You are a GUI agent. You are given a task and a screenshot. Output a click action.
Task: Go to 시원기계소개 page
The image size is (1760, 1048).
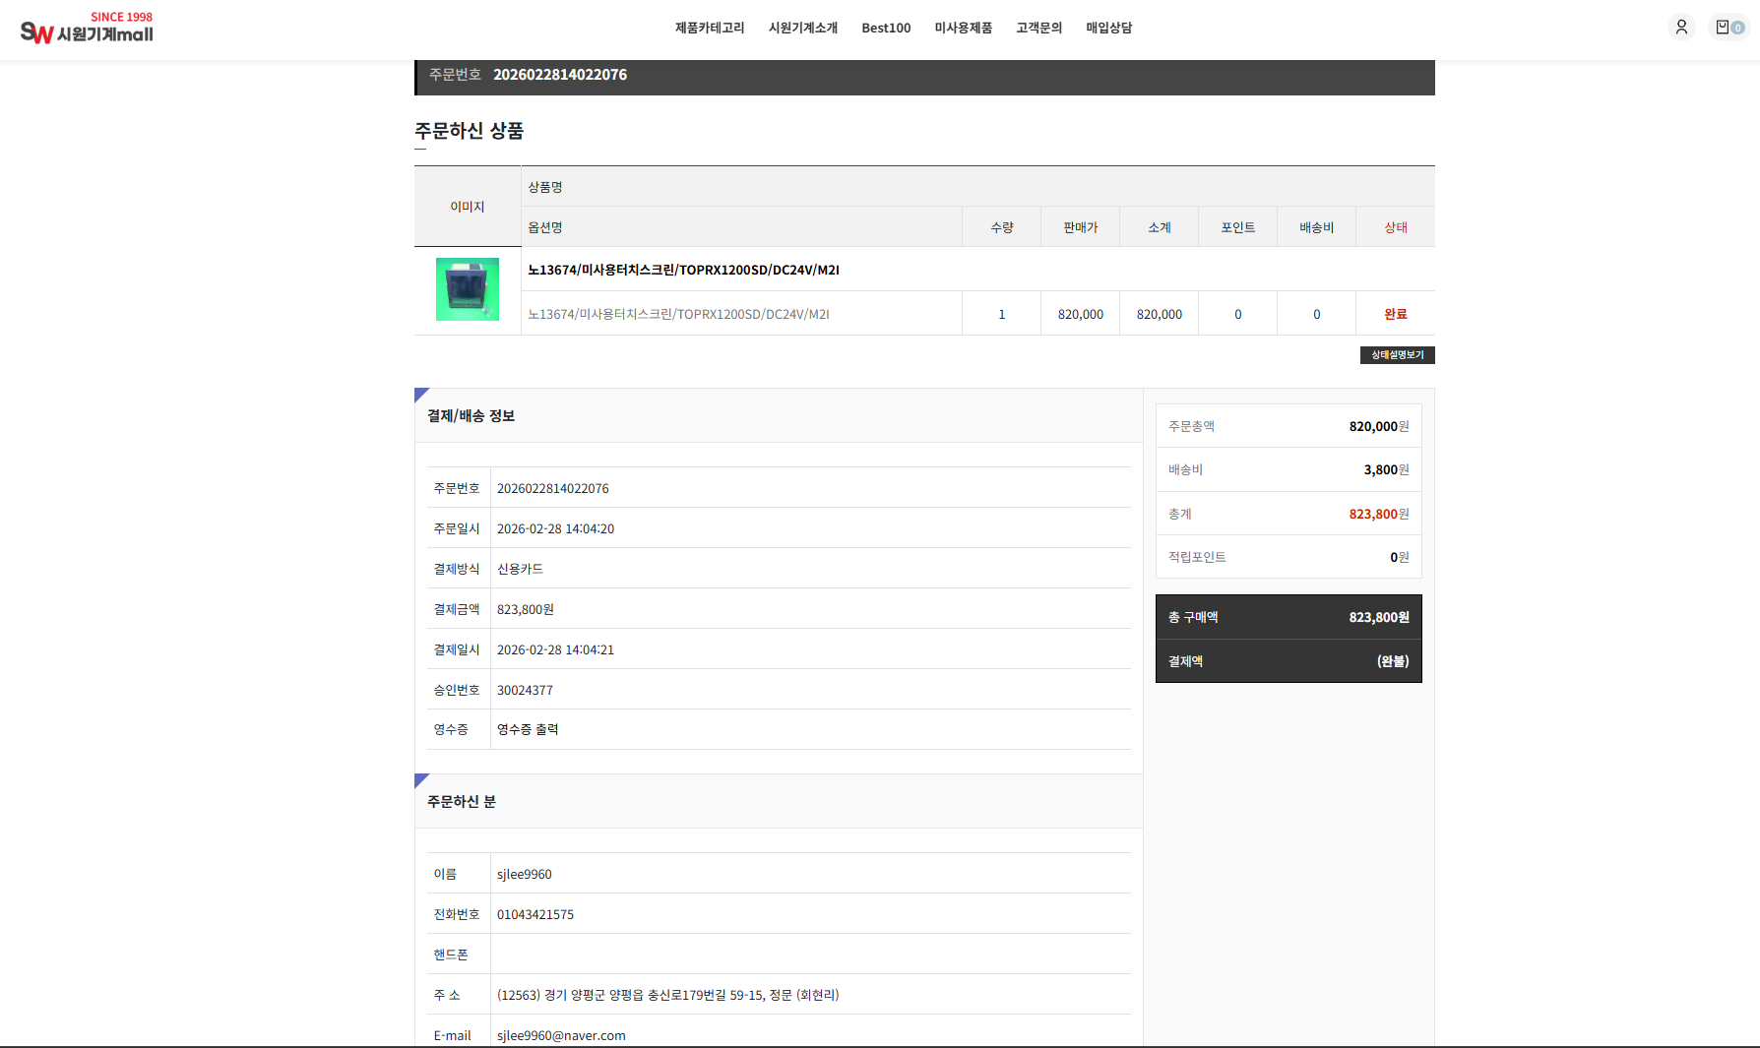coord(802,28)
